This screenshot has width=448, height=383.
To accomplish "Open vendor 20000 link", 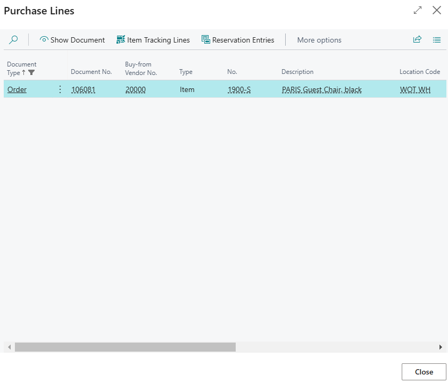I will [136, 90].
